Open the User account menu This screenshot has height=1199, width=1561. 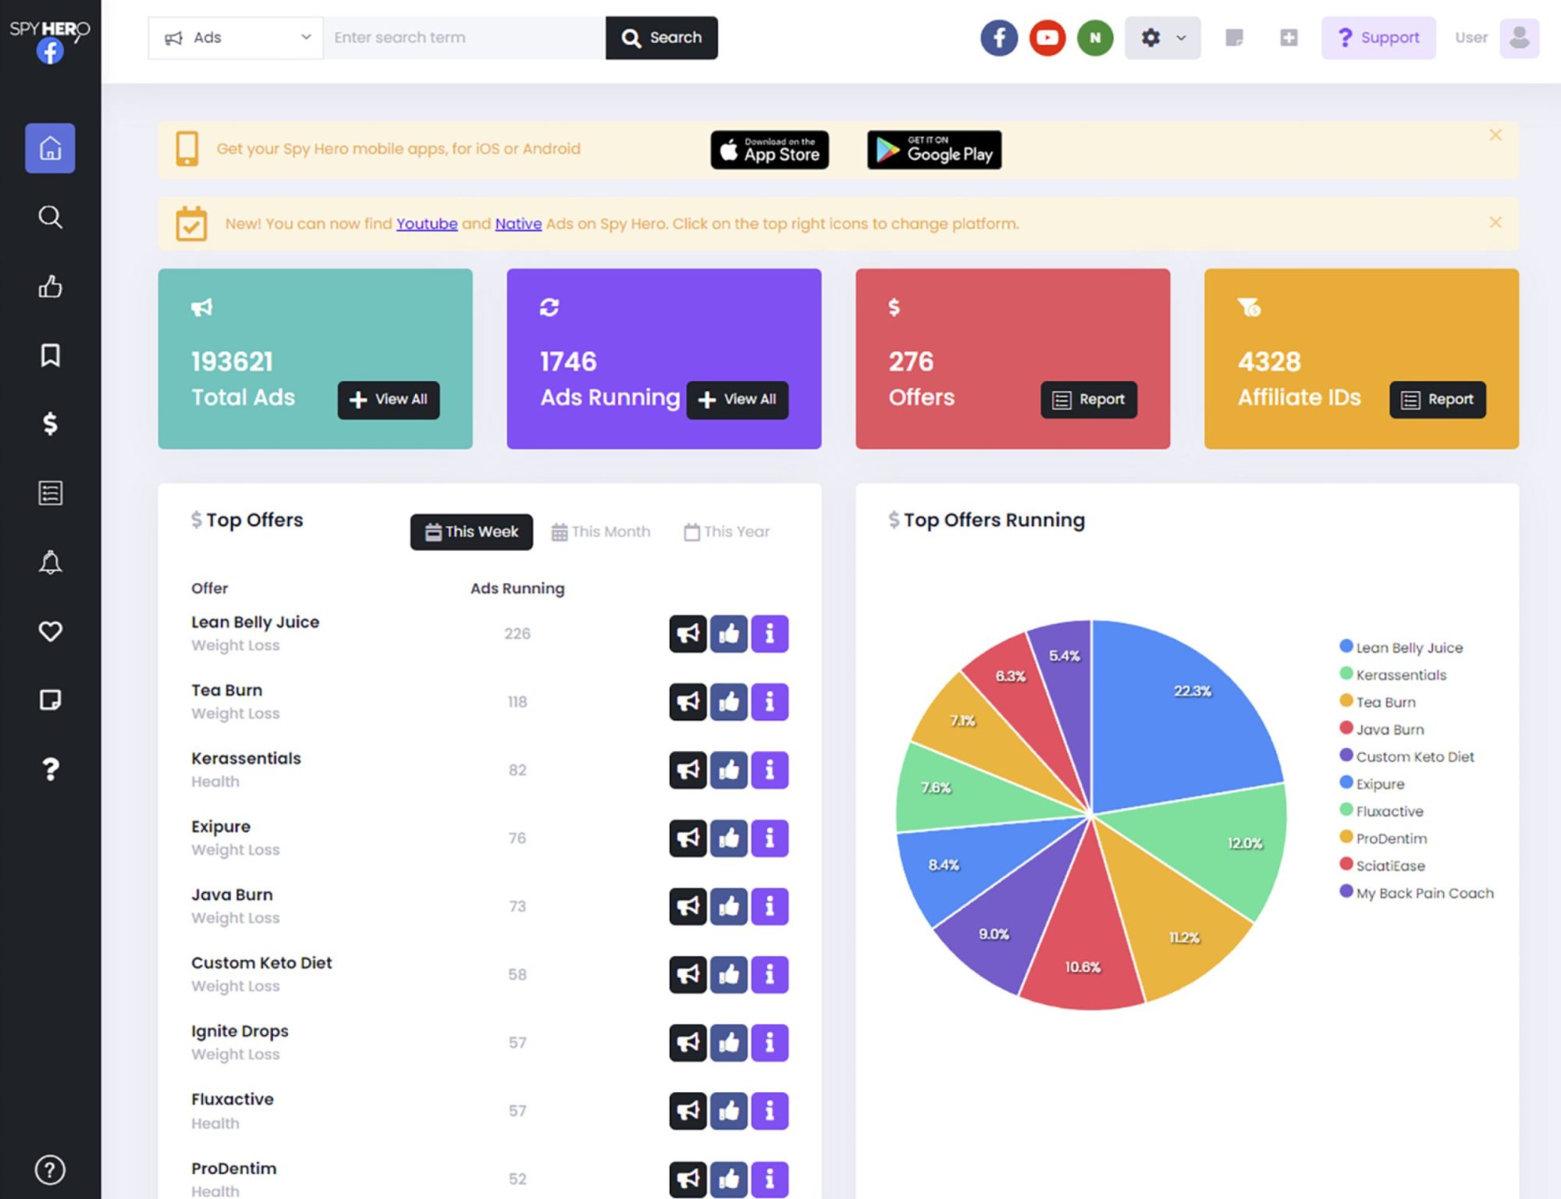(x=1518, y=37)
